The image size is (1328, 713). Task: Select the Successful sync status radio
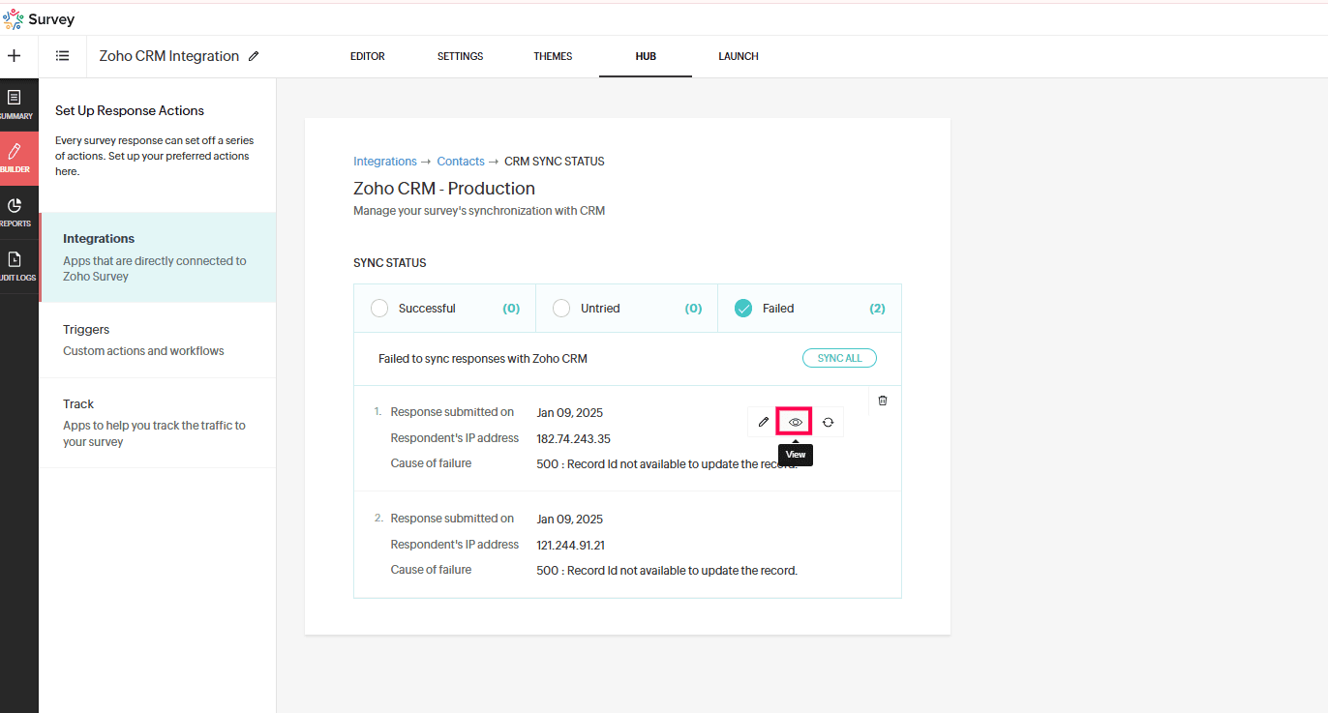pos(380,309)
